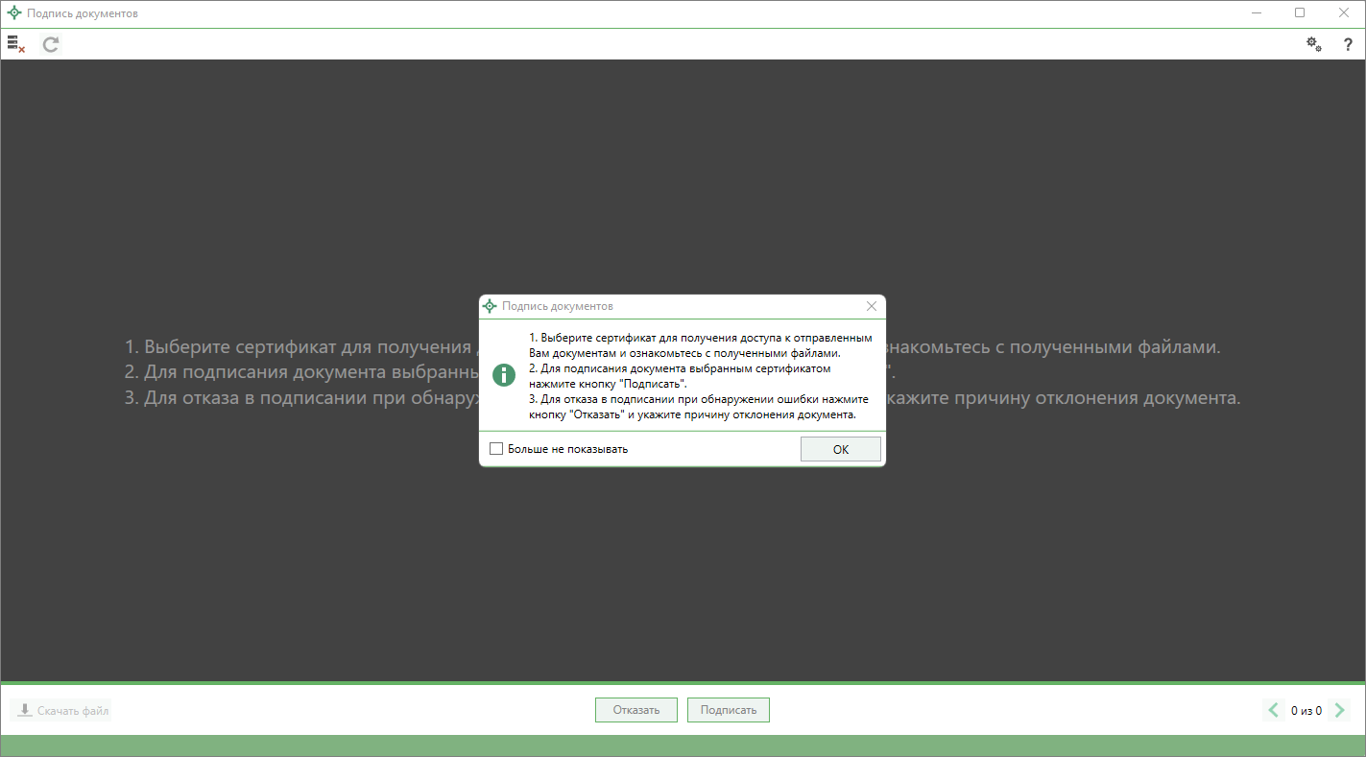Go to next document with right arrow

point(1340,711)
